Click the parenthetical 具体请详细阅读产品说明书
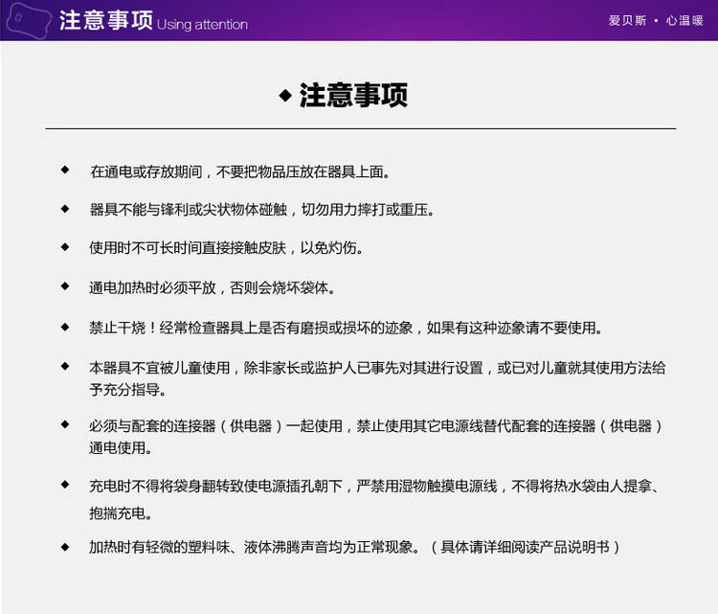The width and height of the screenshot is (718, 614). tap(526, 547)
